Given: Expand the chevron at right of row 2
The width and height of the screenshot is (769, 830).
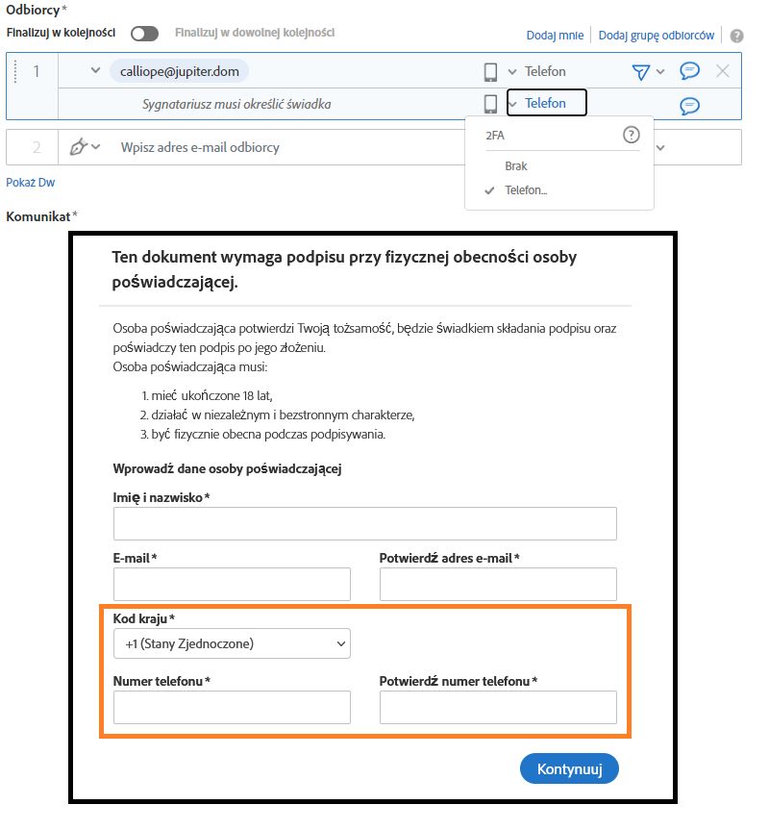Looking at the screenshot, I should tap(660, 148).
